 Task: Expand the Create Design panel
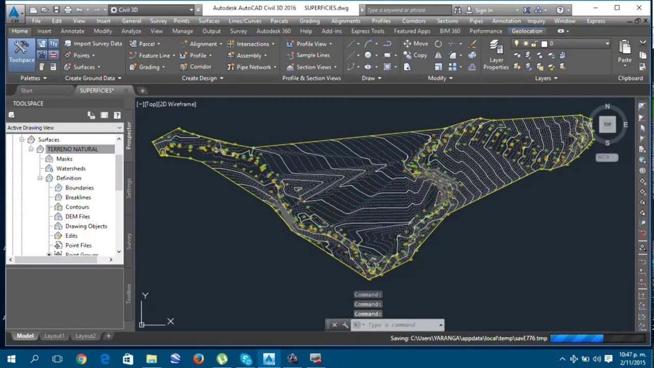(203, 78)
